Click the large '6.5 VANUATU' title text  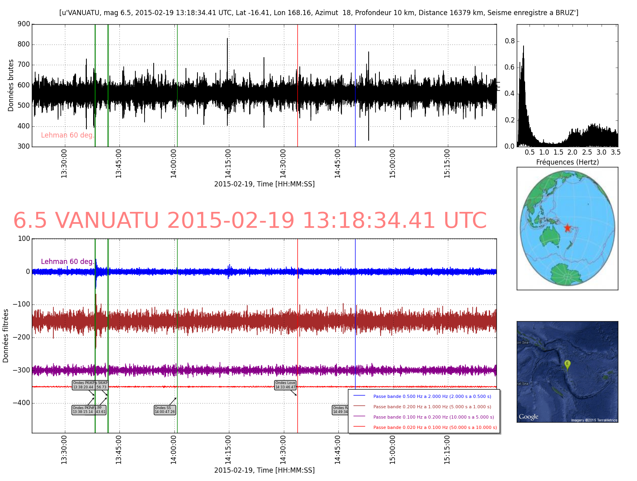point(250,221)
